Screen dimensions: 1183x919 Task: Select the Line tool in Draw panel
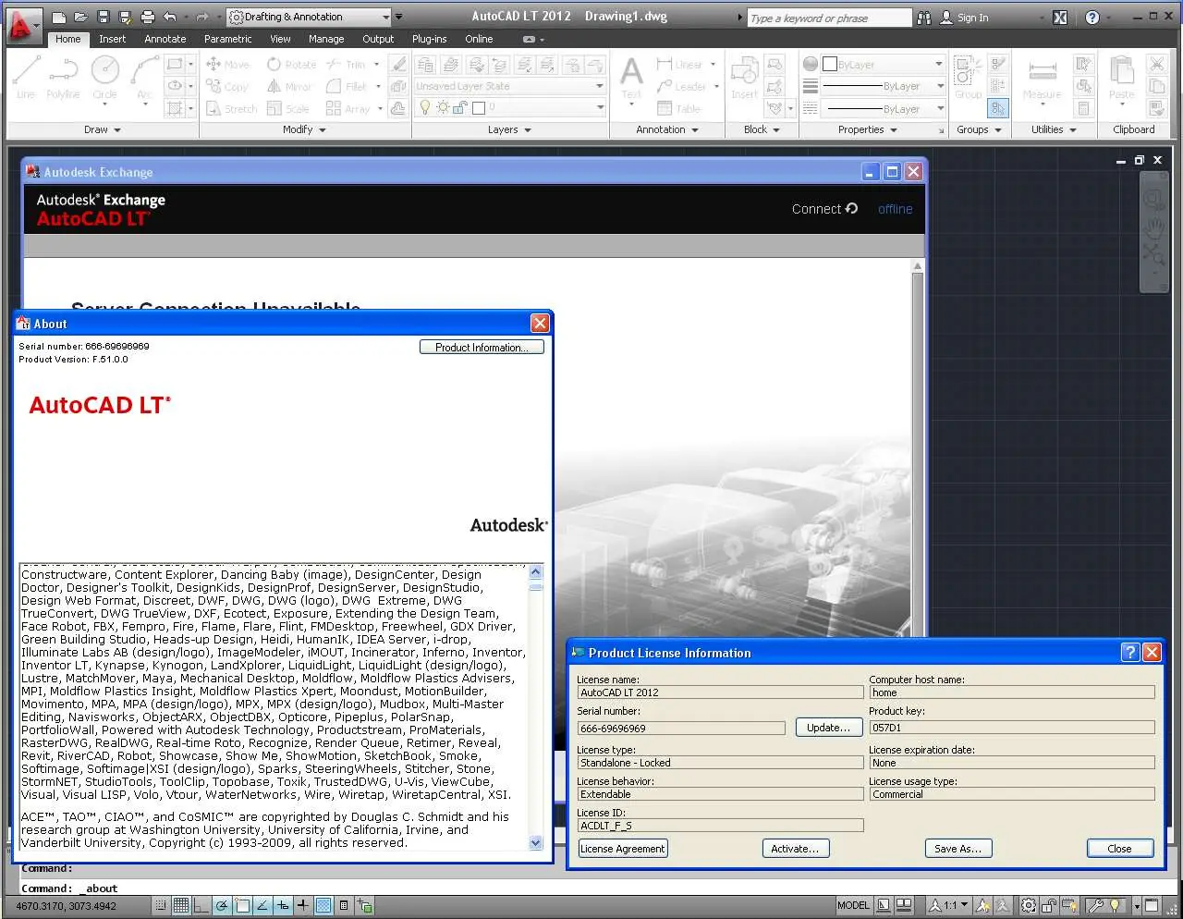pyautogui.click(x=26, y=78)
